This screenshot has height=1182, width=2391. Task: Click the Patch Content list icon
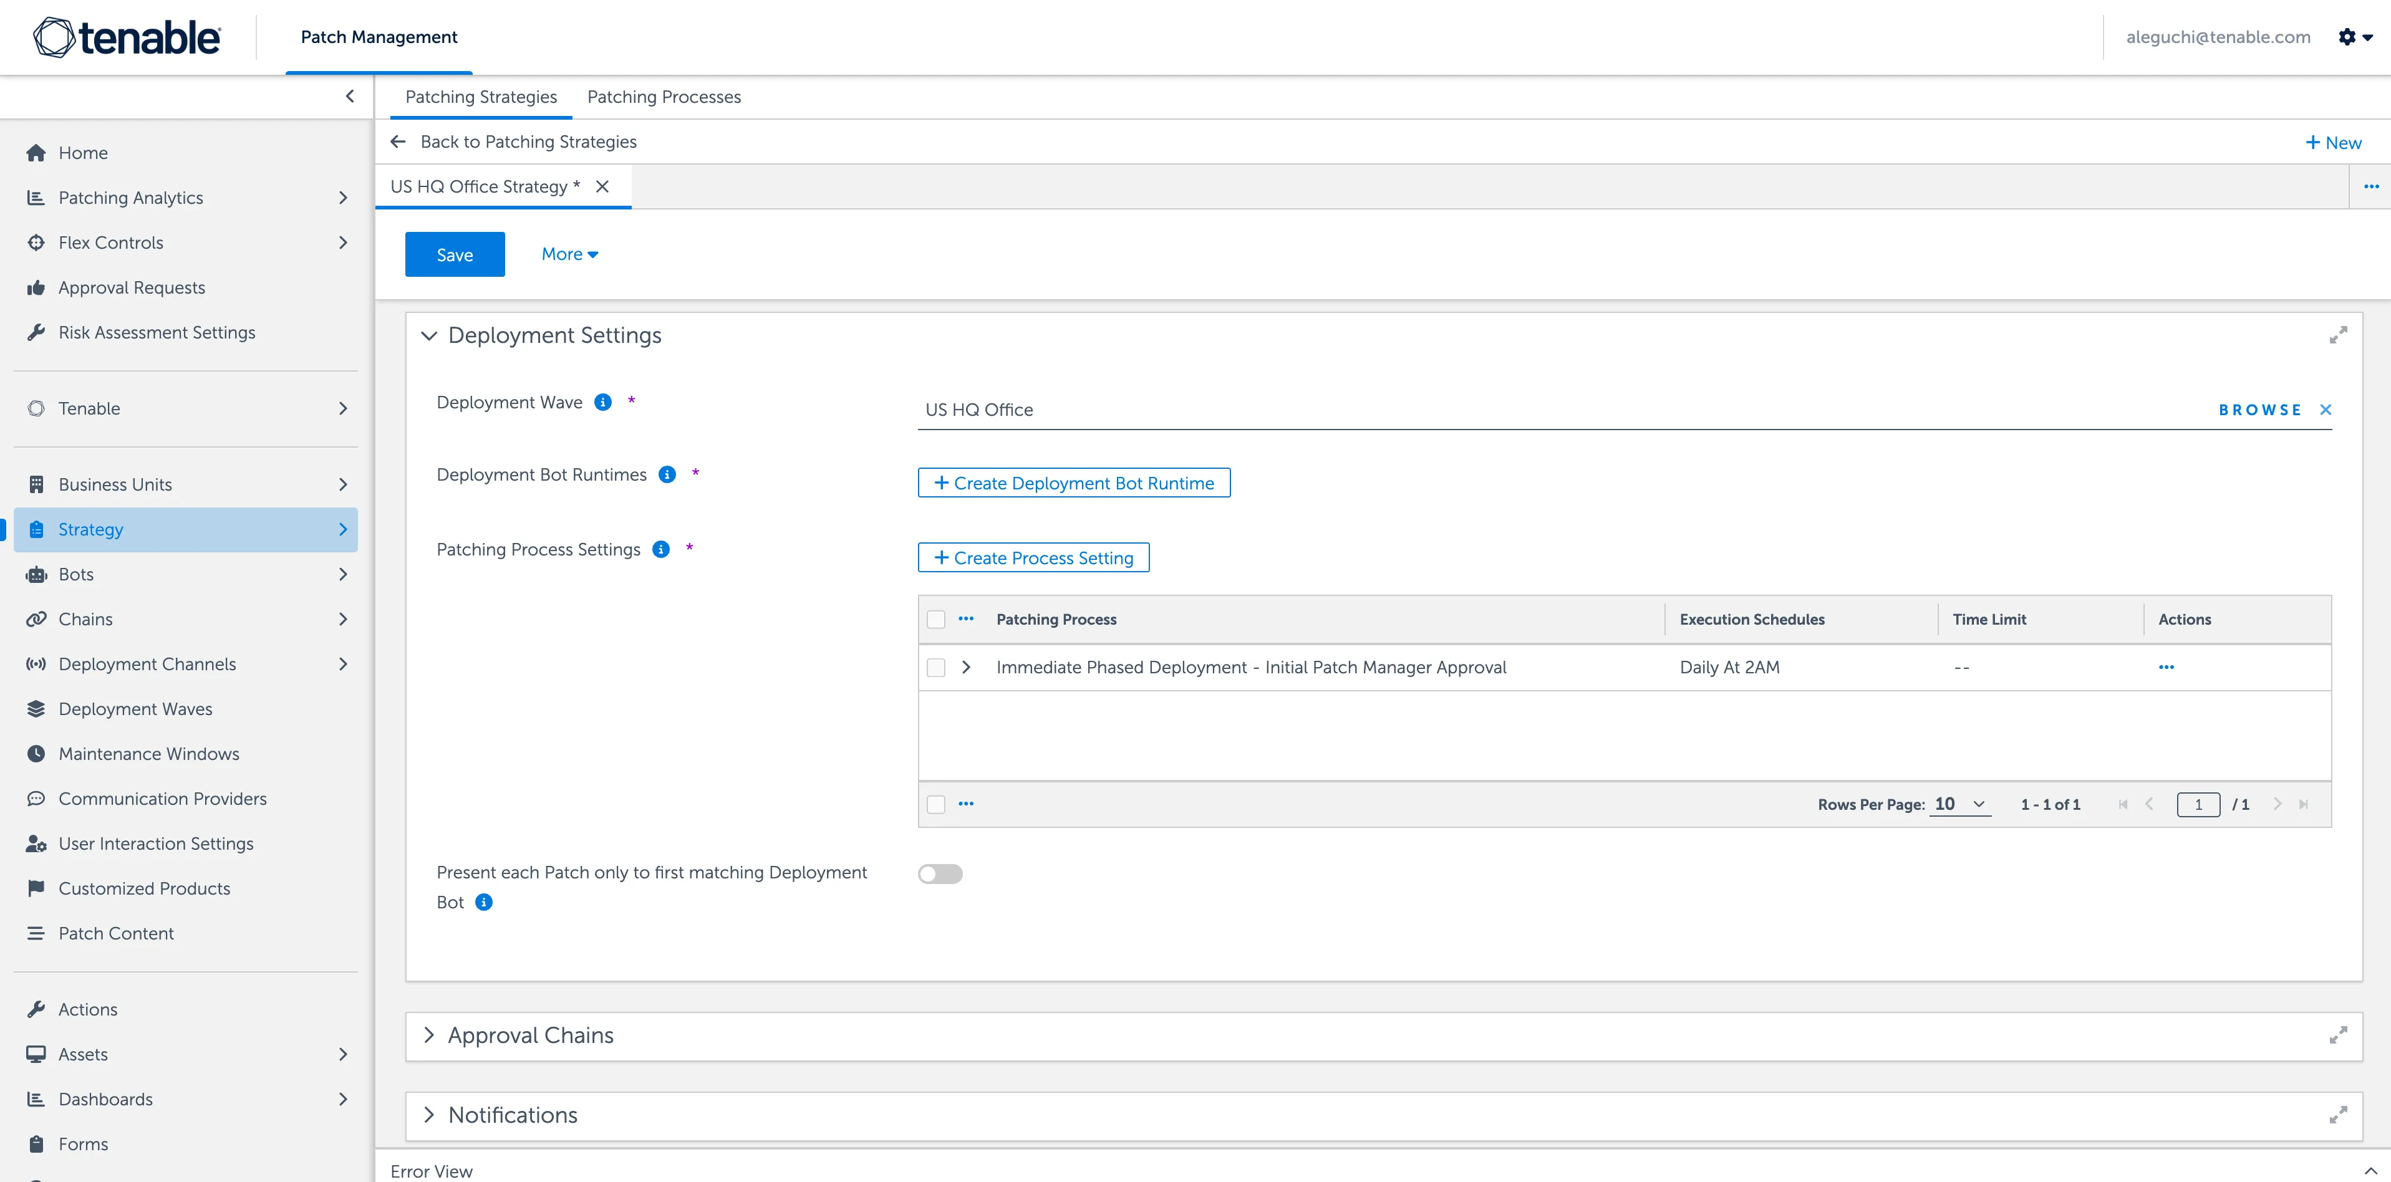pos(36,933)
